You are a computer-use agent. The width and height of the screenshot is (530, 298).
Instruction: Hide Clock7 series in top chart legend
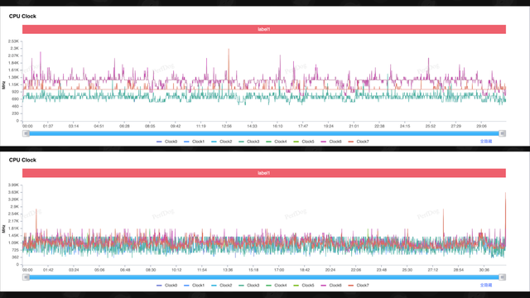pos(359,142)
